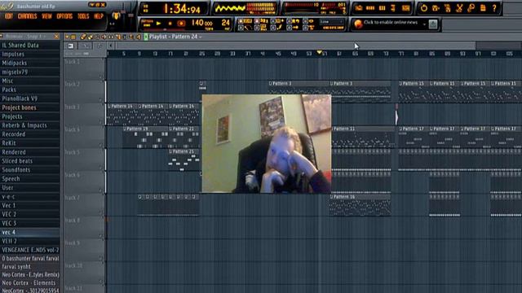Open the EDIT menu
This screenshot has height=293, width=522.
tap(9, 16)
